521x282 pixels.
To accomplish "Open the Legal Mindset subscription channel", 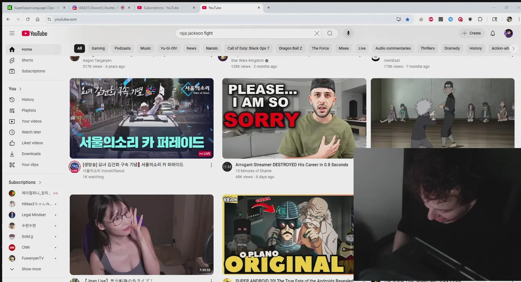I will (33, 215).
